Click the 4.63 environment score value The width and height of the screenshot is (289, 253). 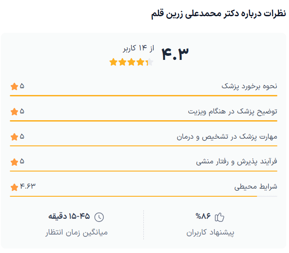(27, 186)
